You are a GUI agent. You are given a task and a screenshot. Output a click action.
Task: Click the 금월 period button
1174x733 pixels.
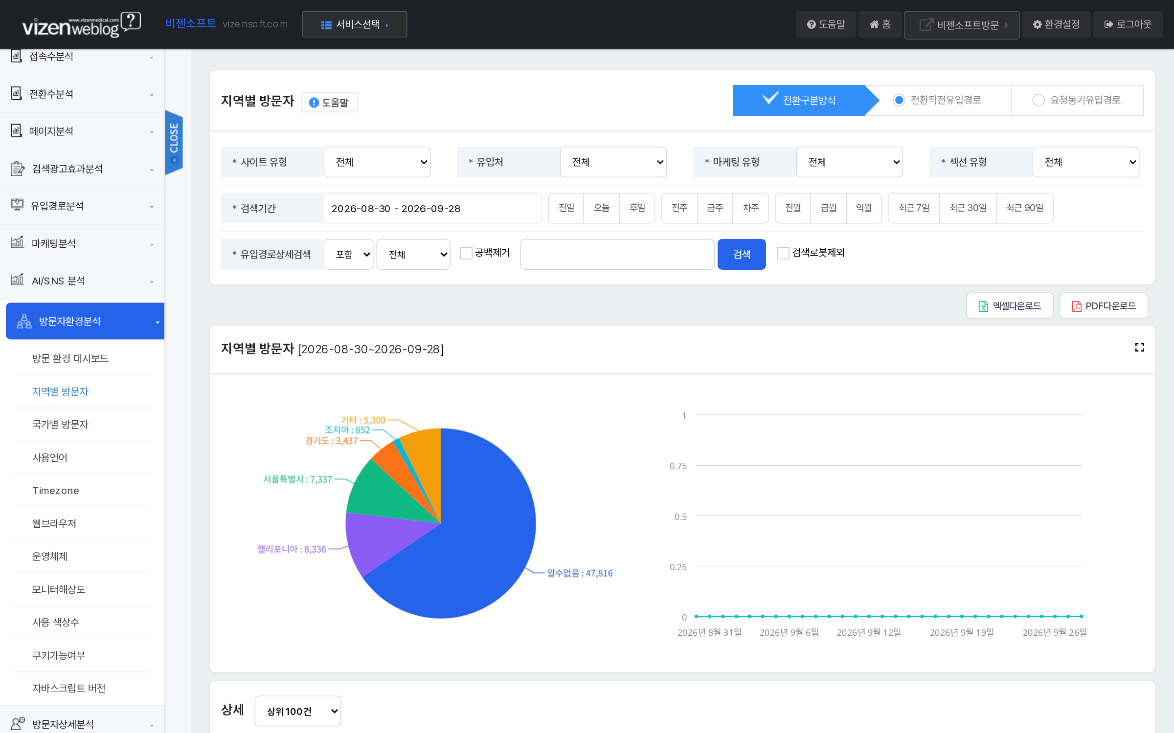(828, 208)
